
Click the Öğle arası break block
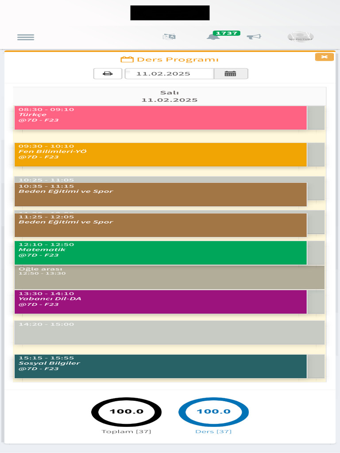(x=169, y=278)
